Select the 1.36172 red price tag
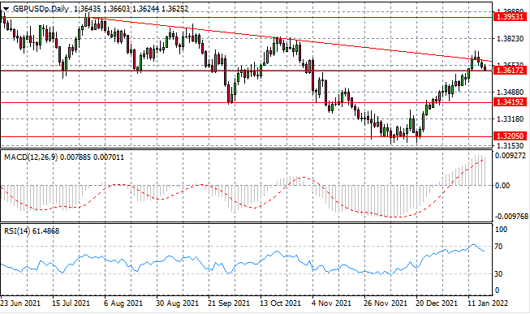Screen dimensions: 530x314 click(510, 71)
